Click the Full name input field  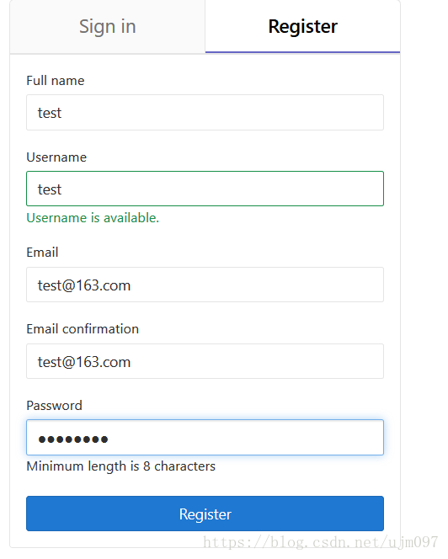pos(205,112)
